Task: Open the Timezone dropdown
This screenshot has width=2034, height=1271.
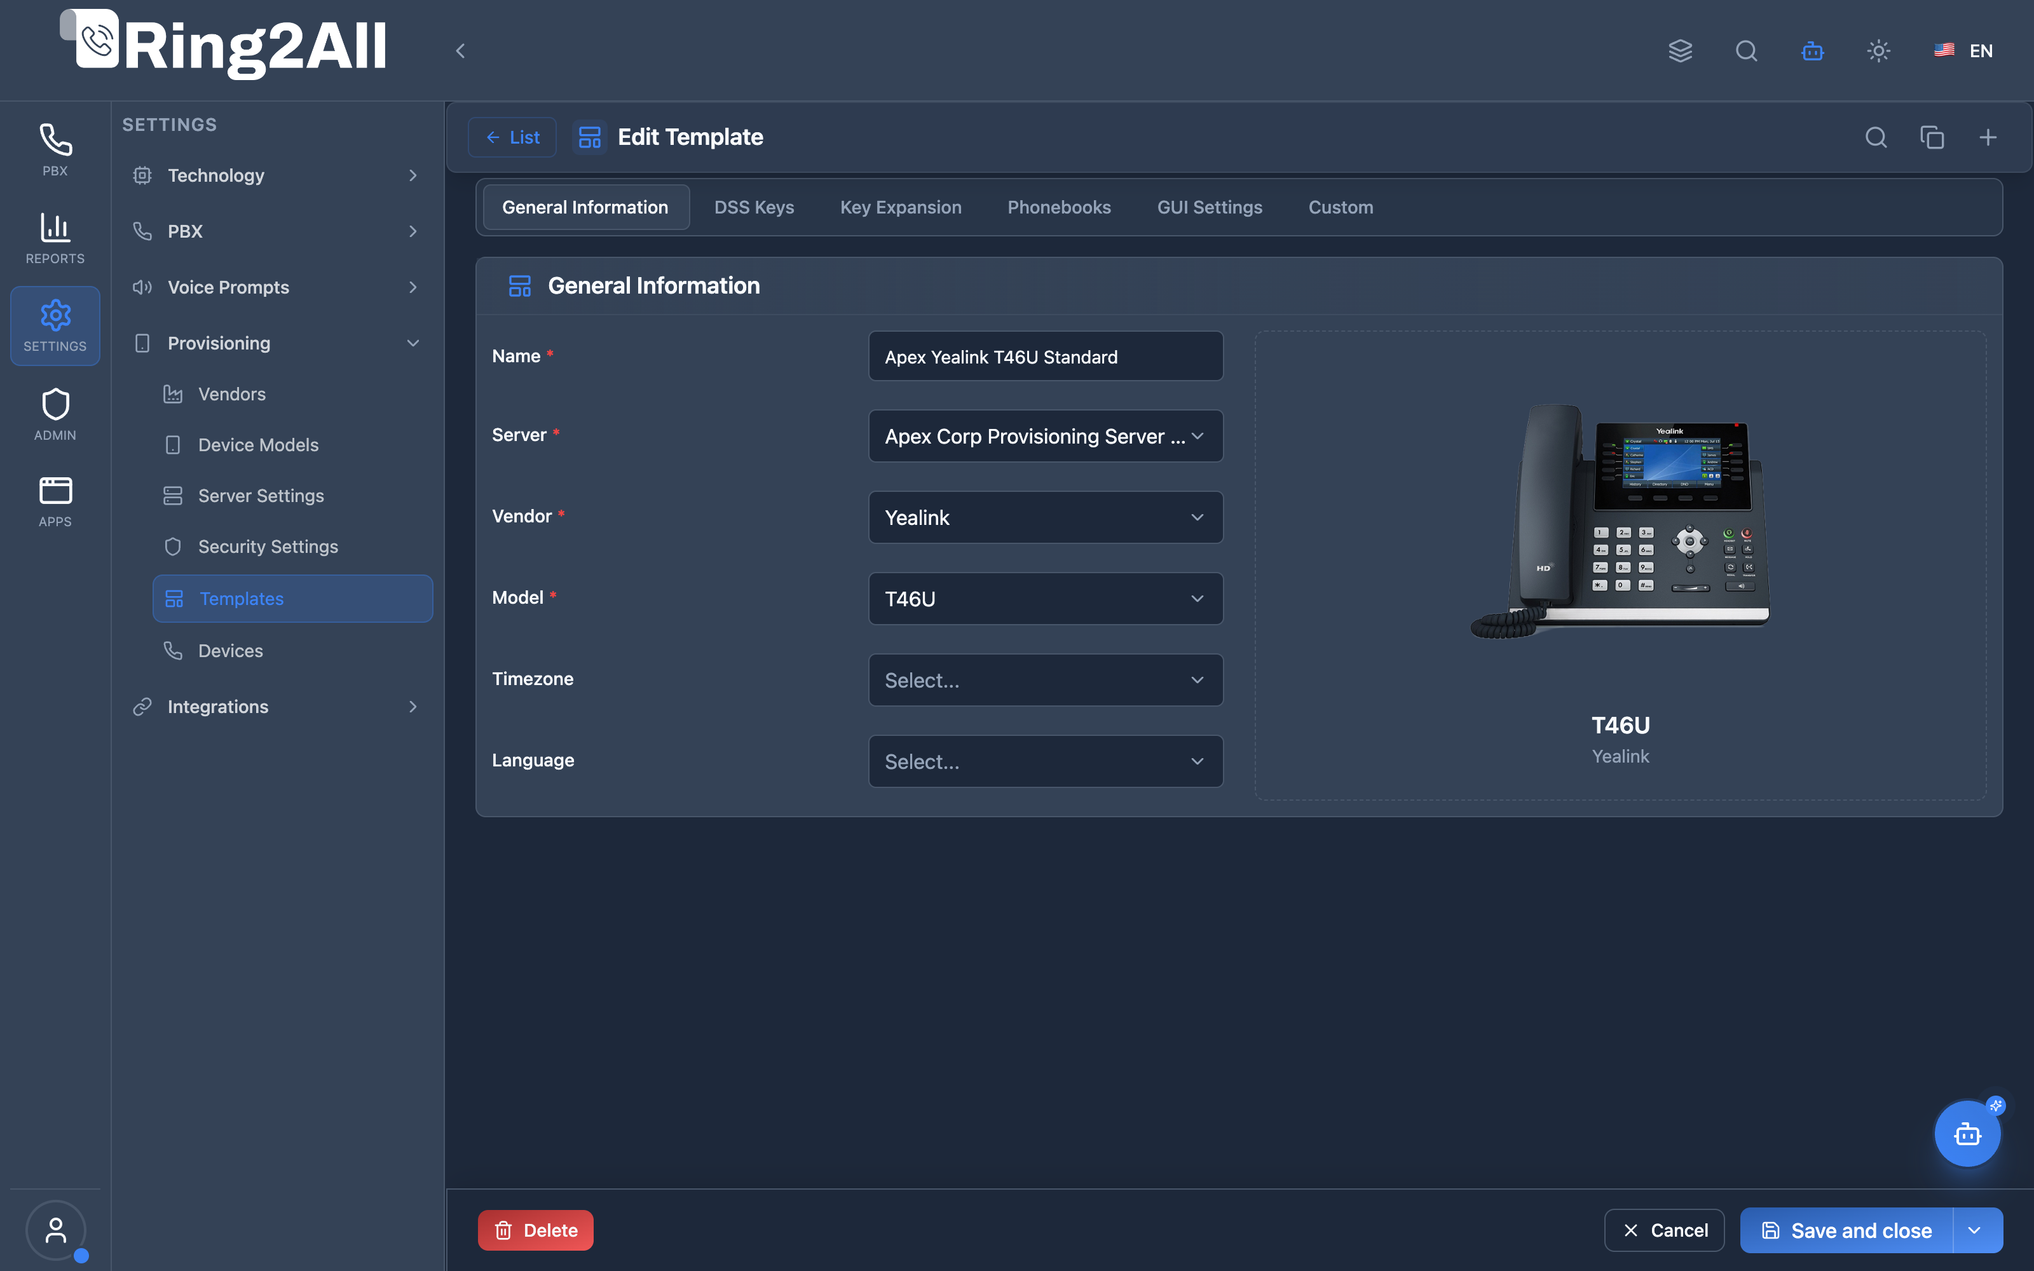Action: coord(1045,680)
